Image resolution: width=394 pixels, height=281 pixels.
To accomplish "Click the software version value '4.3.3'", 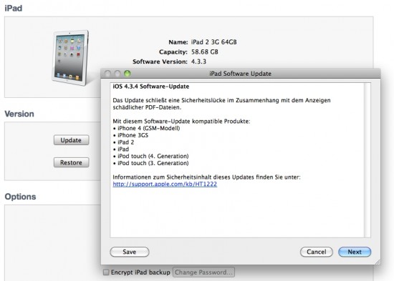I will (x=198, y=61).
